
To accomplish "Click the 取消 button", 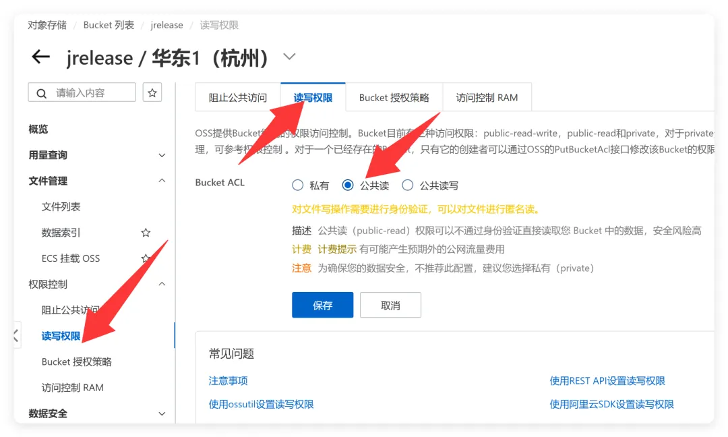I will click(390, 305).
